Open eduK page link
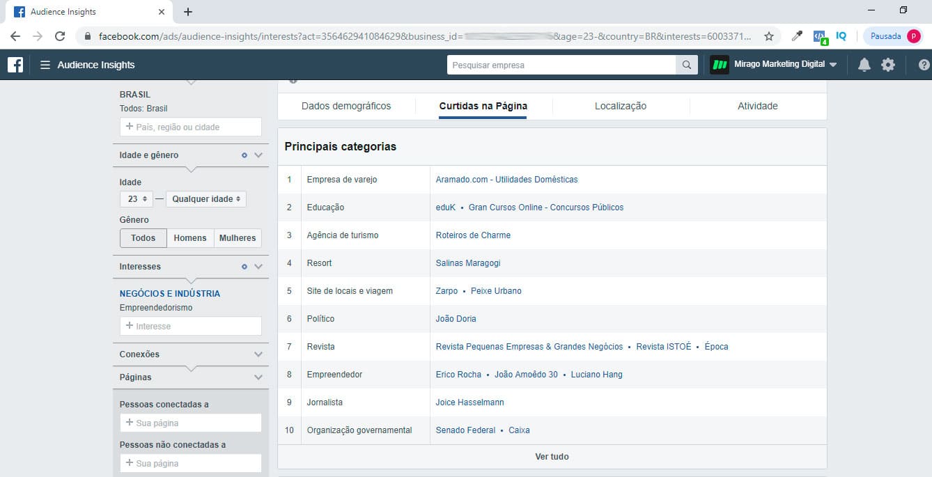The image size is (932, 477). [x=446, y=208]
